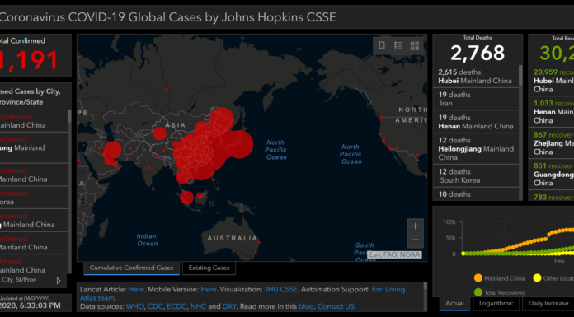
Task: Select the Actual chart tab
Action: click(454, 303)
